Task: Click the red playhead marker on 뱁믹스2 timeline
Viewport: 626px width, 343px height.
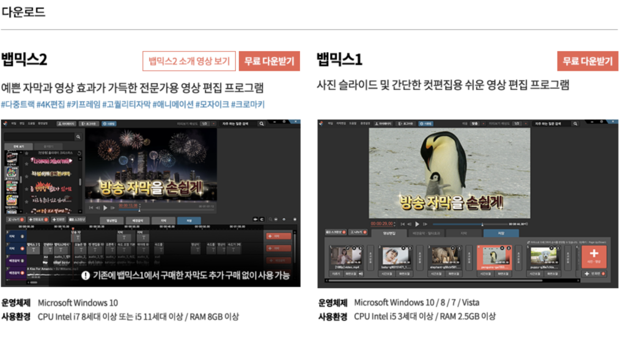Action: (73, 229)
